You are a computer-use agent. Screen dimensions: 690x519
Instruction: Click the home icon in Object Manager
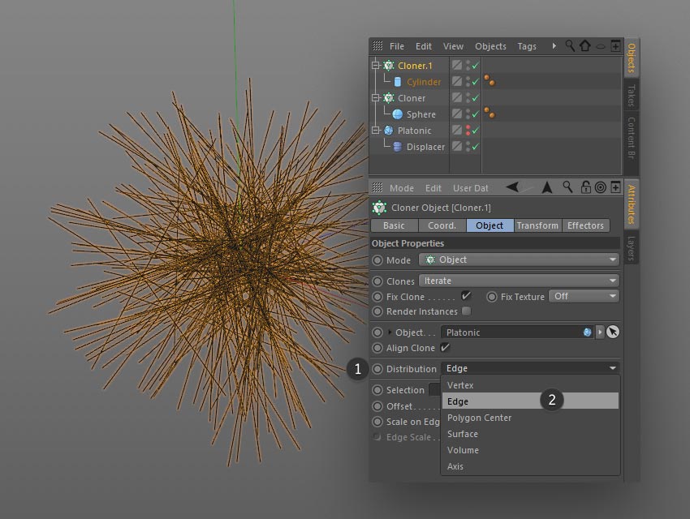[584, 45]
